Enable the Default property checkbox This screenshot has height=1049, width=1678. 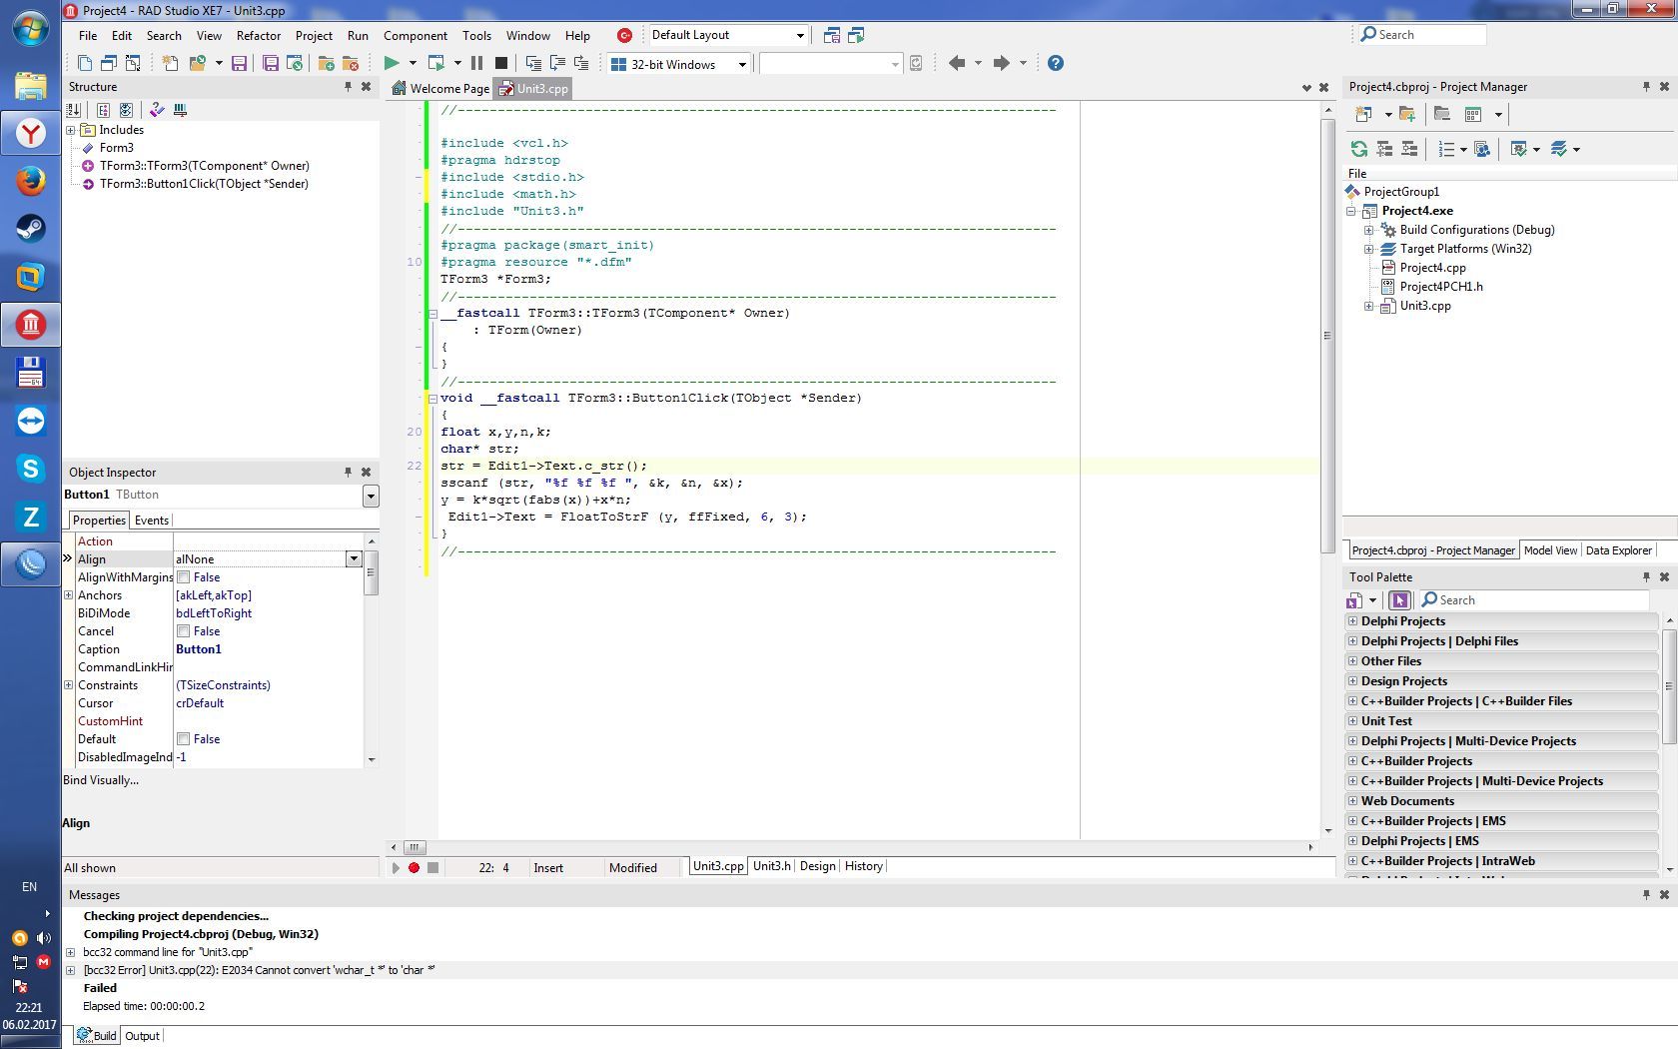coord(184,739)
